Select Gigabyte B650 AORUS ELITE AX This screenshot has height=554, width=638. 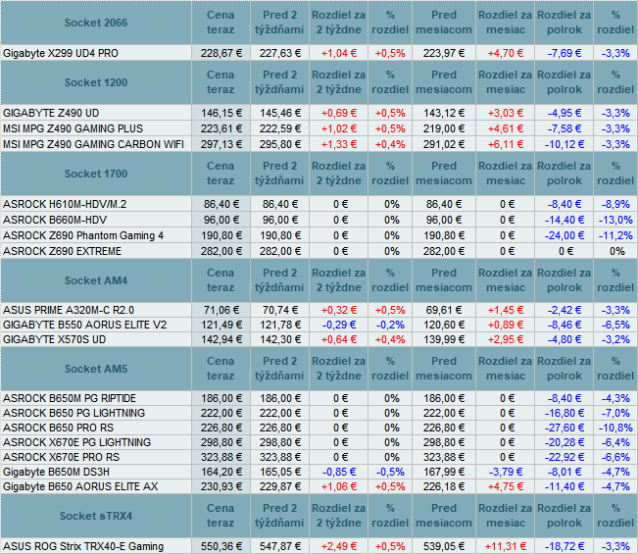80,486
